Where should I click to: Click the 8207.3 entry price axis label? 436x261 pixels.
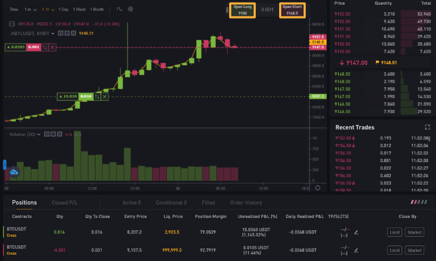pos(318,96)
